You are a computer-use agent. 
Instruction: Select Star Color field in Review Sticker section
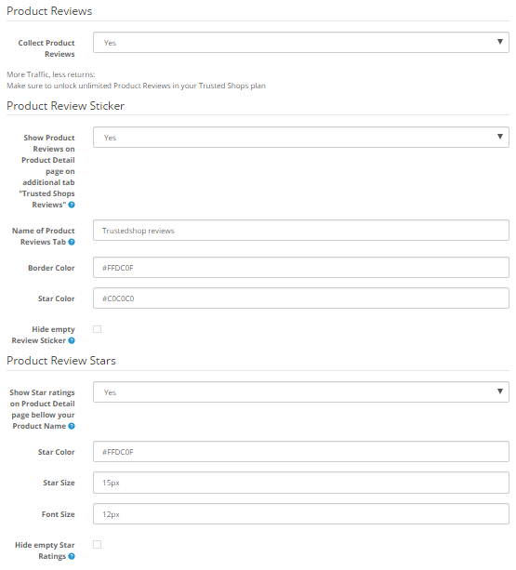click(301, 298)
